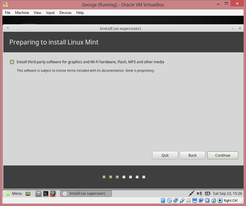Open the View menu
The height and width of the screenshot is (206, 246).
point(37,13)
